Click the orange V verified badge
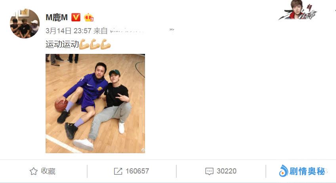 click(x=76, y=17)
